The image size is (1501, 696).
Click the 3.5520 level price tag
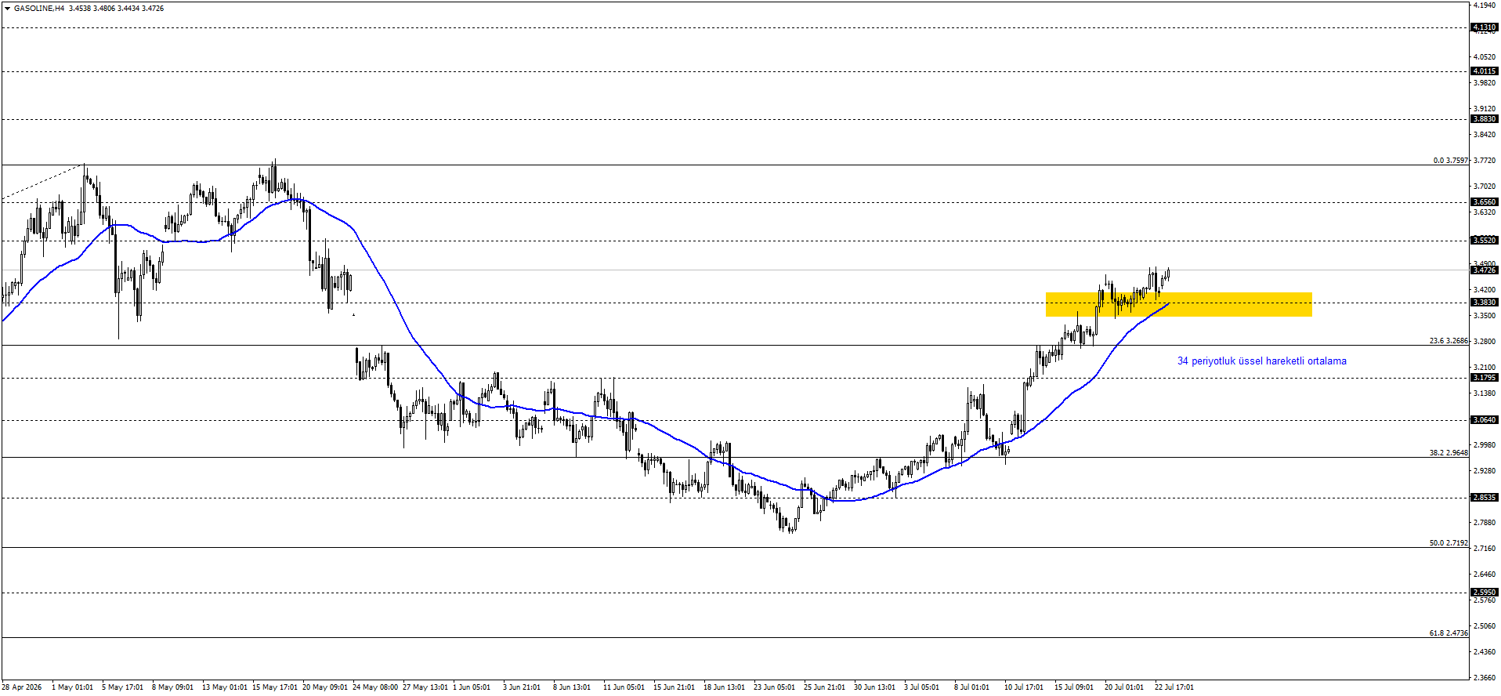coord(1485,241)
